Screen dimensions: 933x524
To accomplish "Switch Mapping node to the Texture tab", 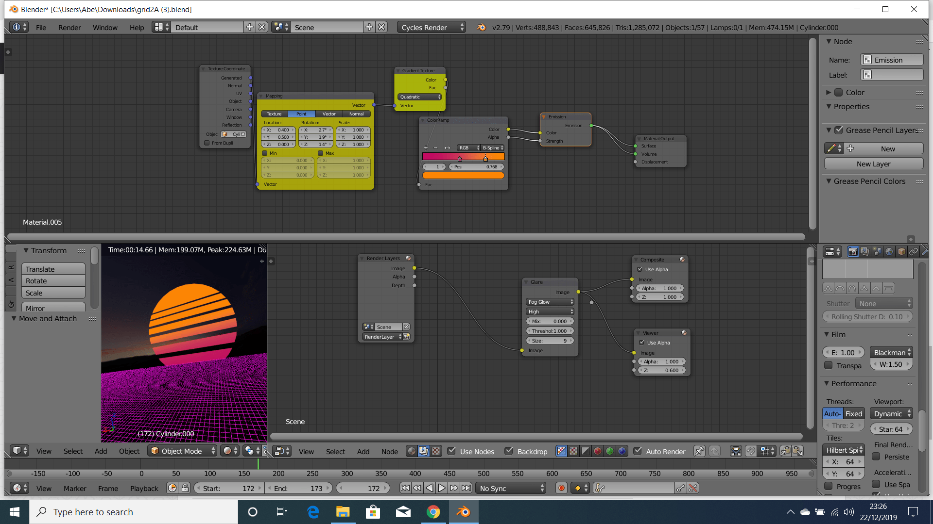I will click(274, 114).
